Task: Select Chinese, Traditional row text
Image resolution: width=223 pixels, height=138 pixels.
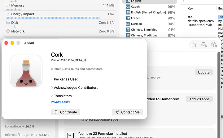Action: (x=145, y=35)
